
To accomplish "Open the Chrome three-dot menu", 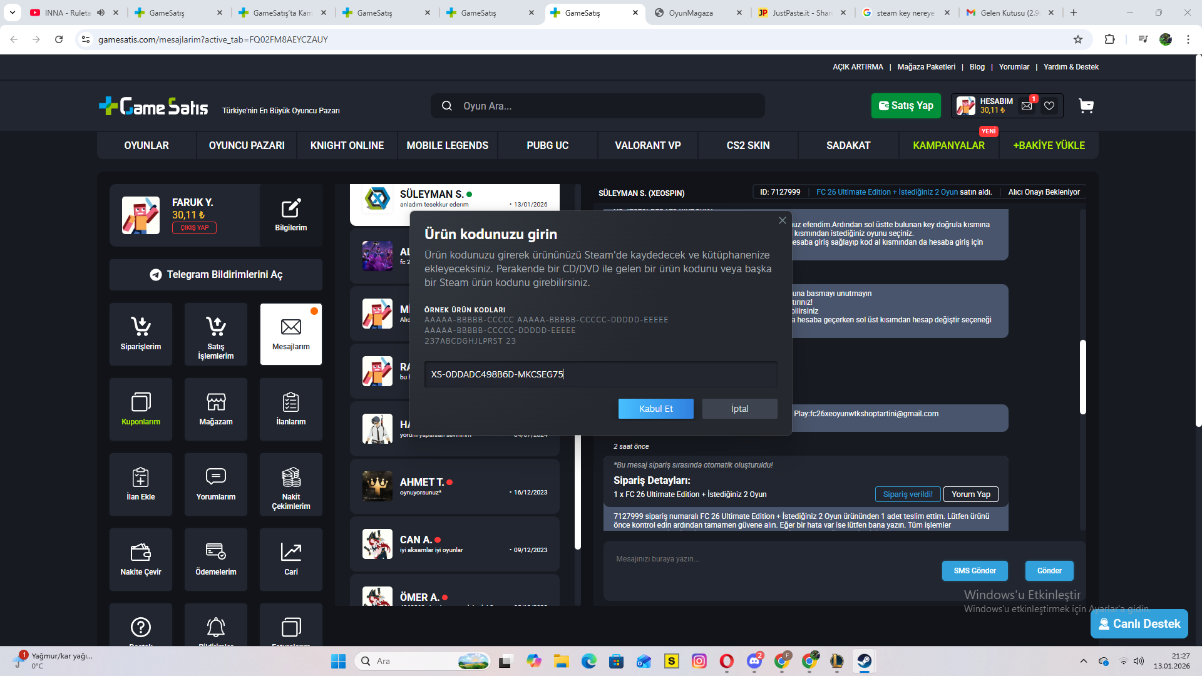I will [1188, 39].
